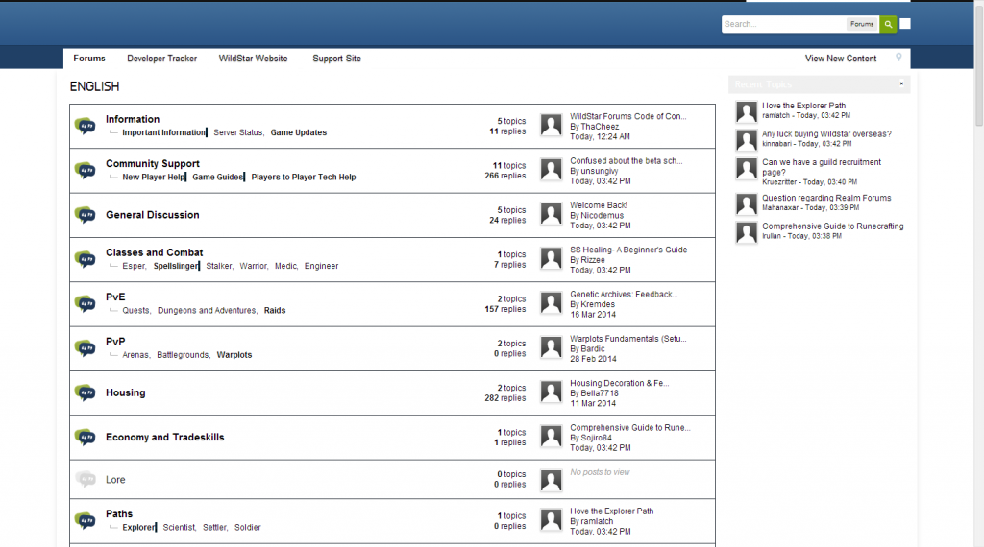The image size is (984, 547).
Task: Open the Game Updates subforum
Action: tap(299, 132)
